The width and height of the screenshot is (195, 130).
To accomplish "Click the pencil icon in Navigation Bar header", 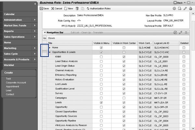I will click(x=181, y=32).
